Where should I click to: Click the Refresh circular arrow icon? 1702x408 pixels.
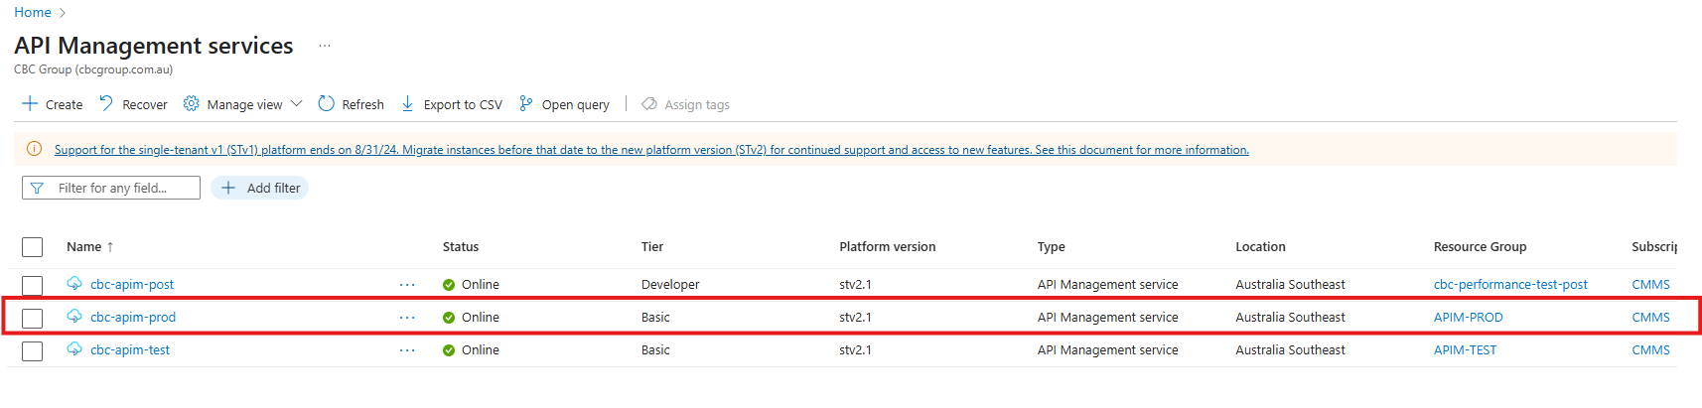[x=326, y=103]
